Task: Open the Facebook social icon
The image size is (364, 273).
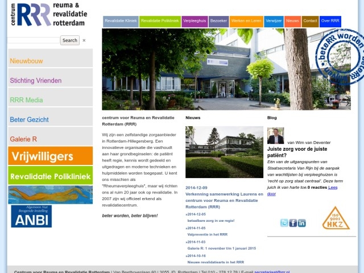Action: (x=293, y=223)
